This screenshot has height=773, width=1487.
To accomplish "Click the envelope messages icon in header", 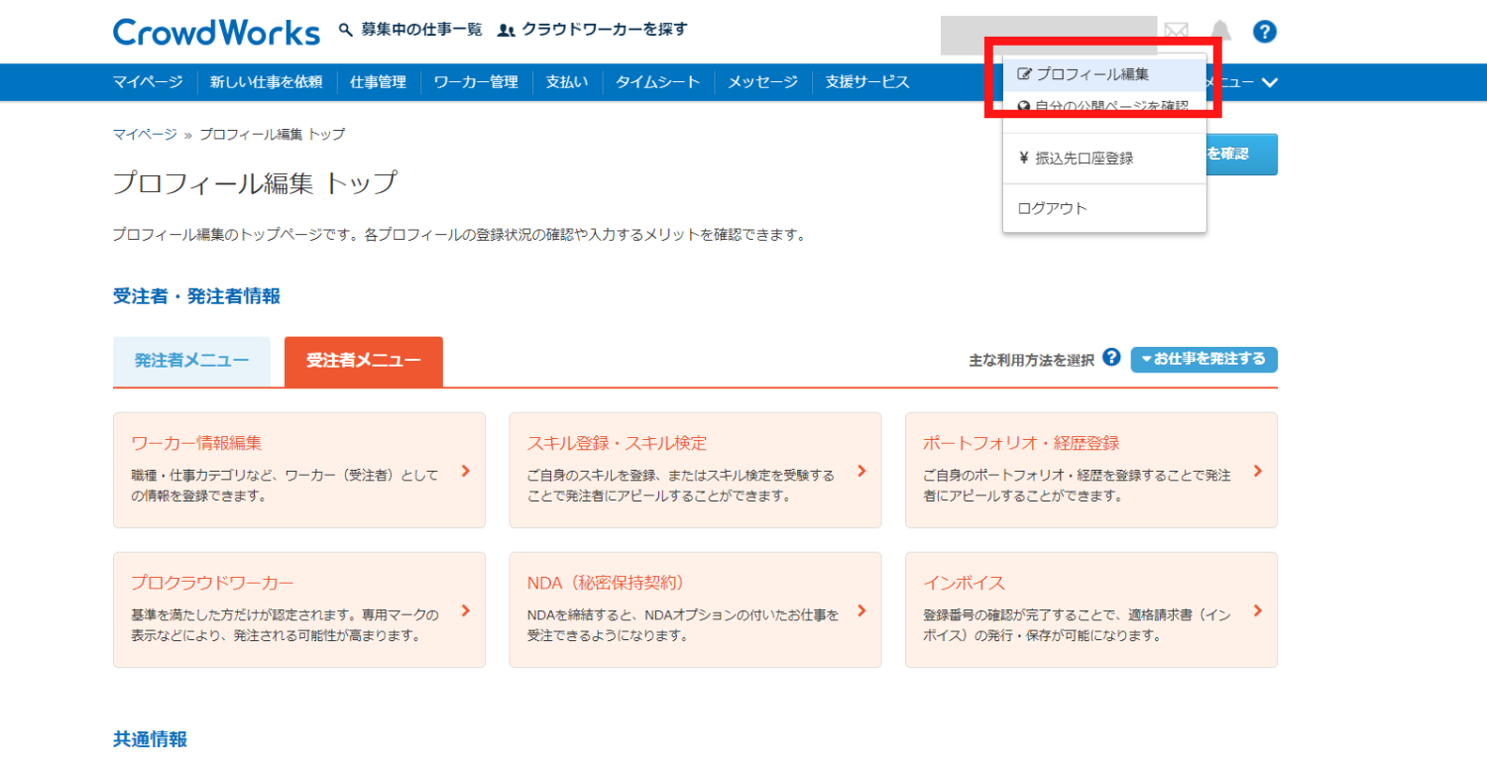I will click(x=1176, y=32).
